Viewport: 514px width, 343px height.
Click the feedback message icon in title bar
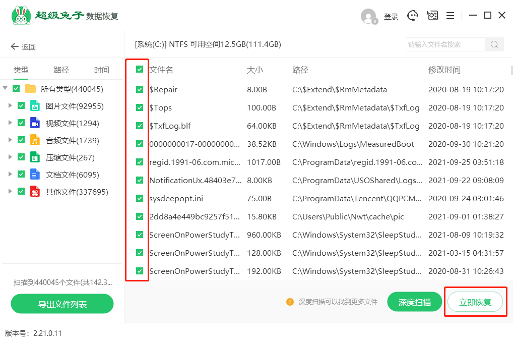(x=432, y=16)
